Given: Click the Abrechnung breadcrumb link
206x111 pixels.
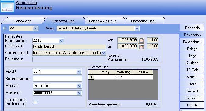Looking at the screenshot, I should tap(26, 2).
